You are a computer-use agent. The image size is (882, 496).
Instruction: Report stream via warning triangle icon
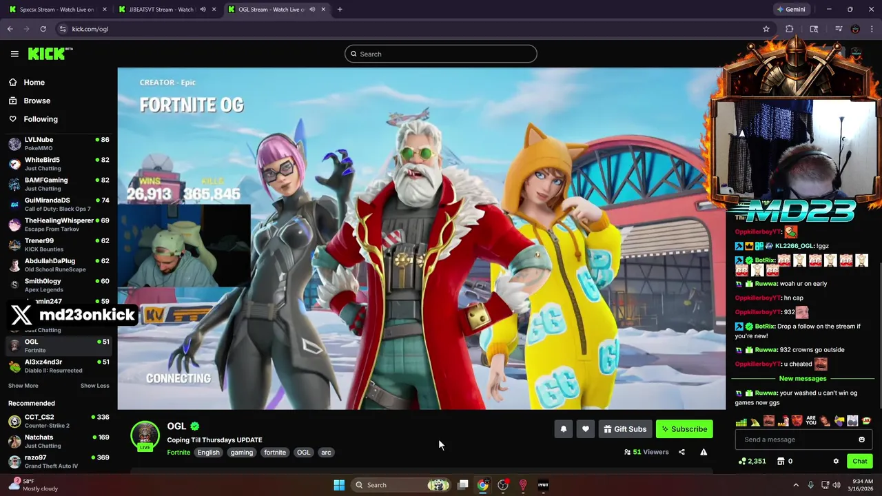704,452
